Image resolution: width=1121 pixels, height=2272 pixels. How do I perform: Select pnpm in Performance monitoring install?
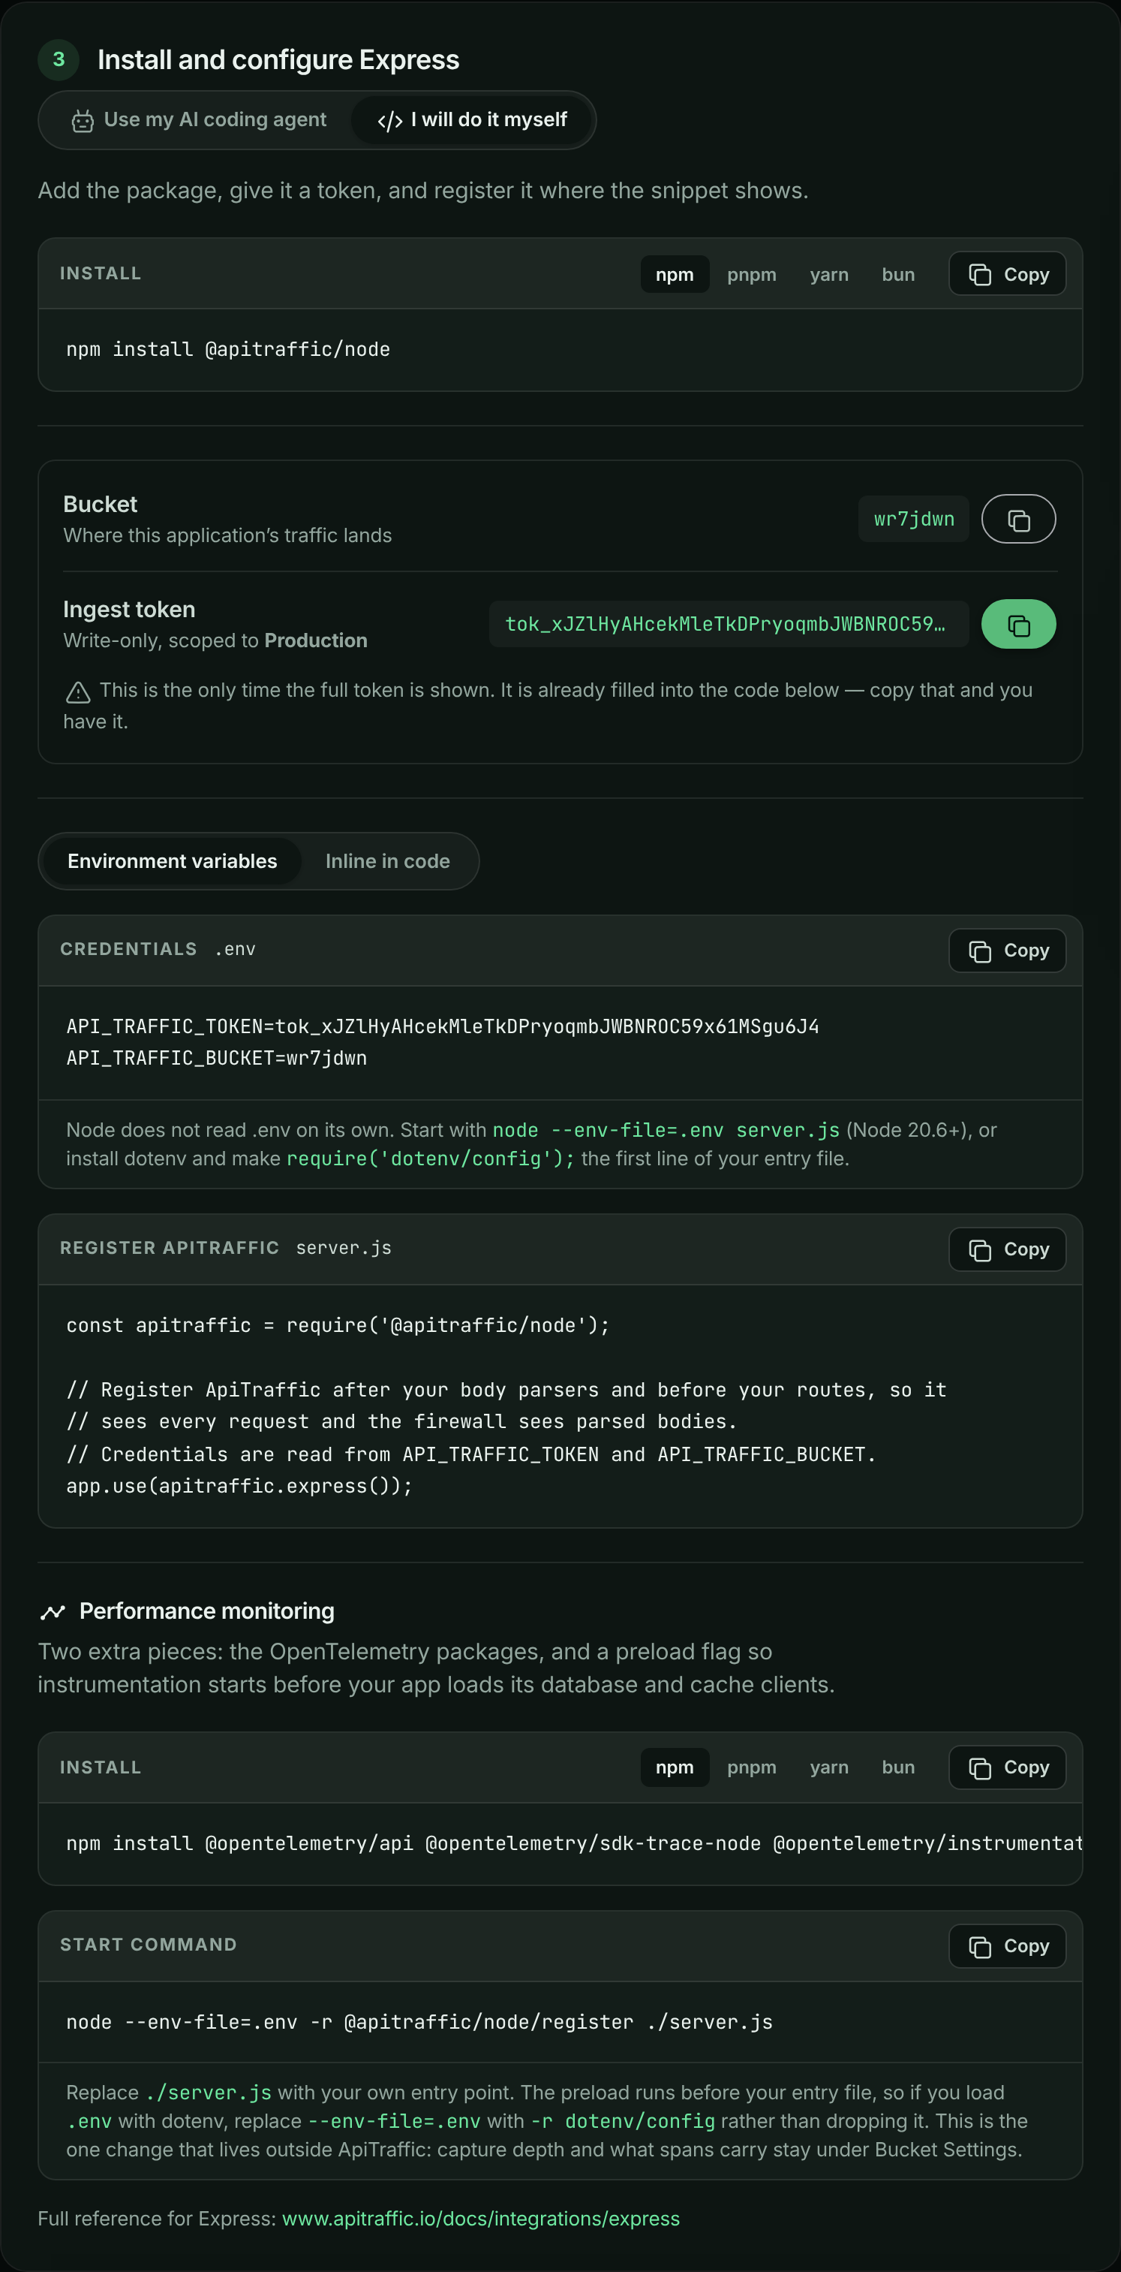752,1767
